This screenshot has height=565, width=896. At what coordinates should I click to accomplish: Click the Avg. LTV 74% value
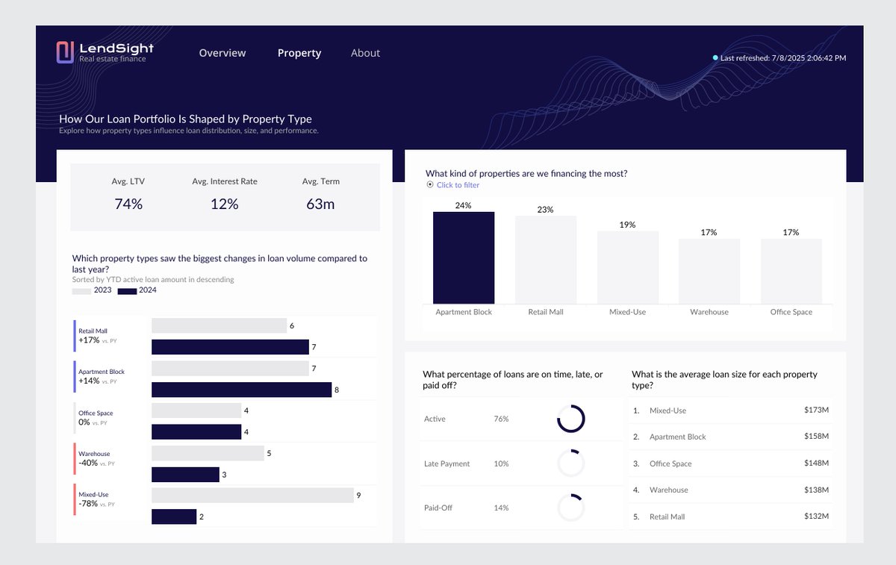point(128,204)
